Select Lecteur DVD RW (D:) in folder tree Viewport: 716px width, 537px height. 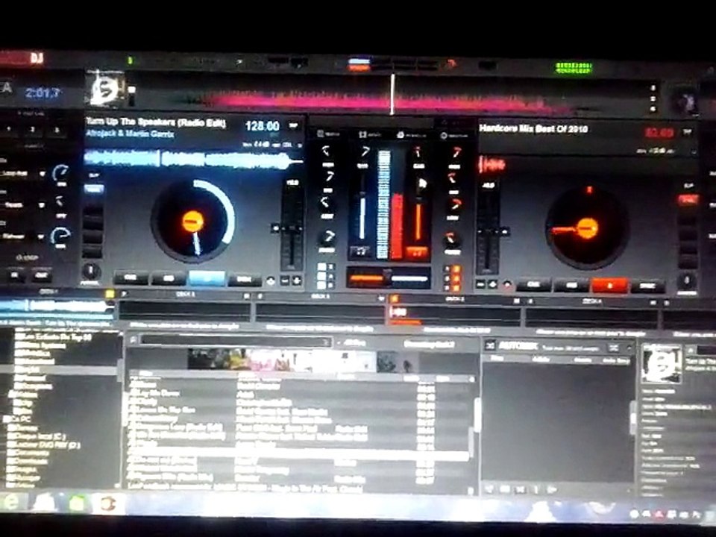coord(44,445)
